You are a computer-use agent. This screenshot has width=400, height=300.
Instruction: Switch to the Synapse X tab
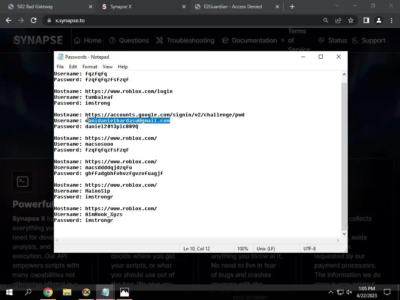coord(143,7)
